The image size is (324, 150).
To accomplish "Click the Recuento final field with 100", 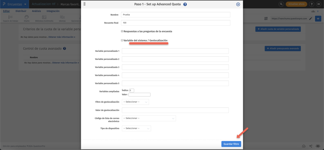I will coord(176,23).
